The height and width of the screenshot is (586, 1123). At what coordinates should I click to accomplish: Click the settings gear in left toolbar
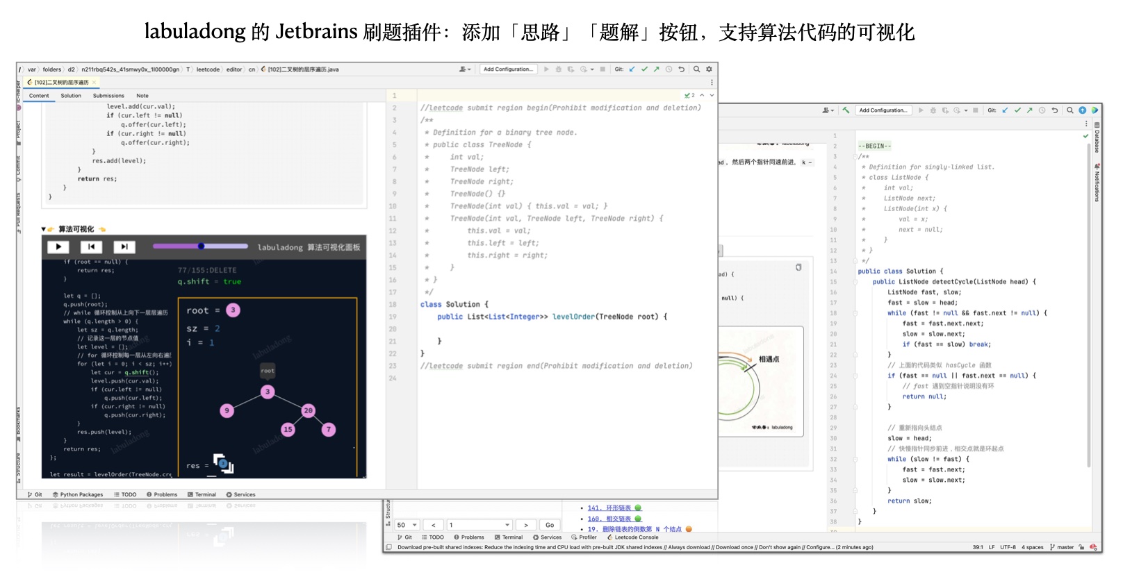[709, 69]
